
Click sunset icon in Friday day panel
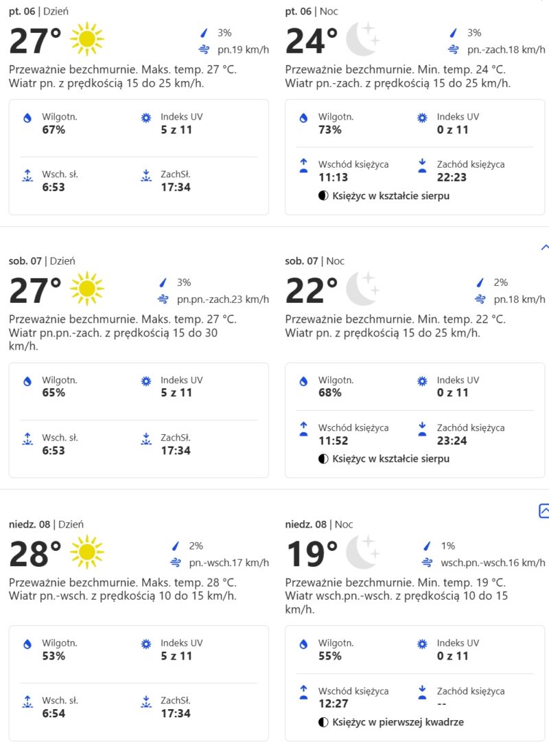point(146,176)
